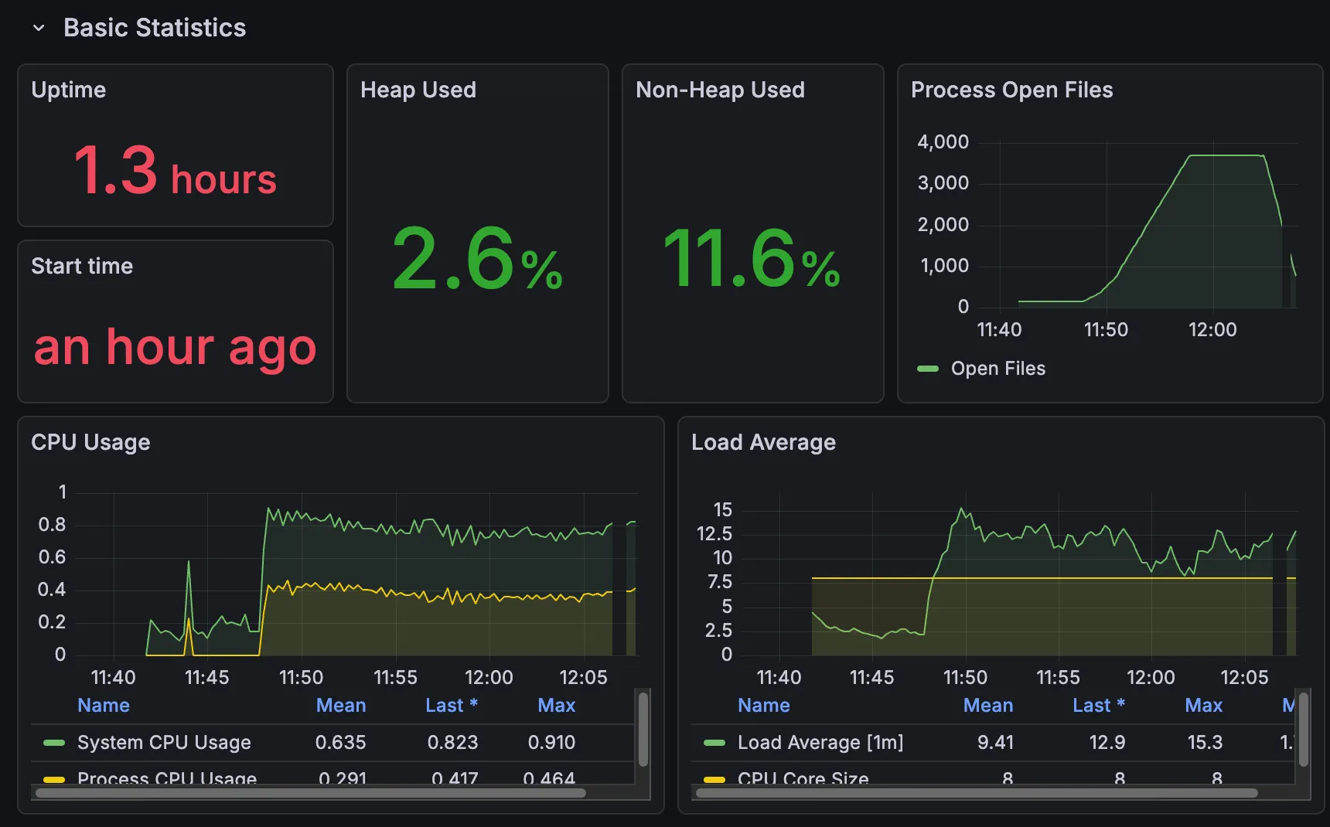
Task: Click the Load Average legend horizontal scrollbar
Action: point(976,792)
